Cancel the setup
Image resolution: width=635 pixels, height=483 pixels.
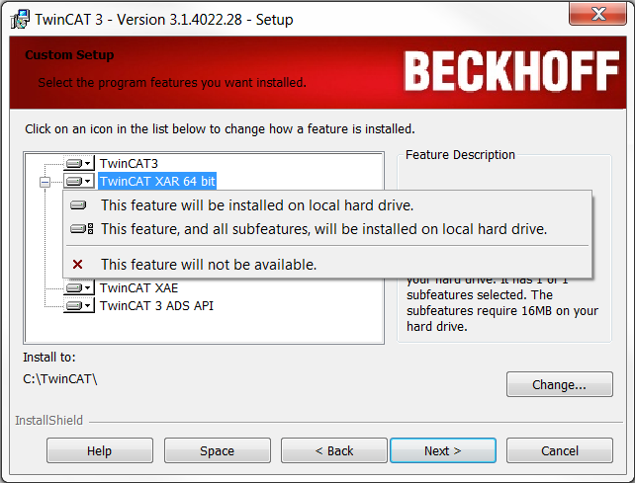(559, 450)
